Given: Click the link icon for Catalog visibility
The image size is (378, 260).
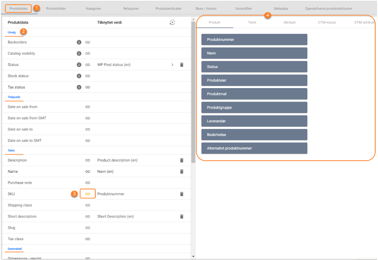Looking at the screenshot, I should 88,53.
